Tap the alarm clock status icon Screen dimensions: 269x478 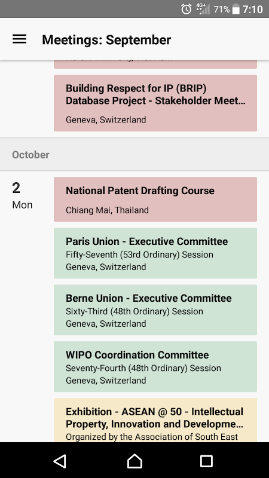(x=187, y=9)
